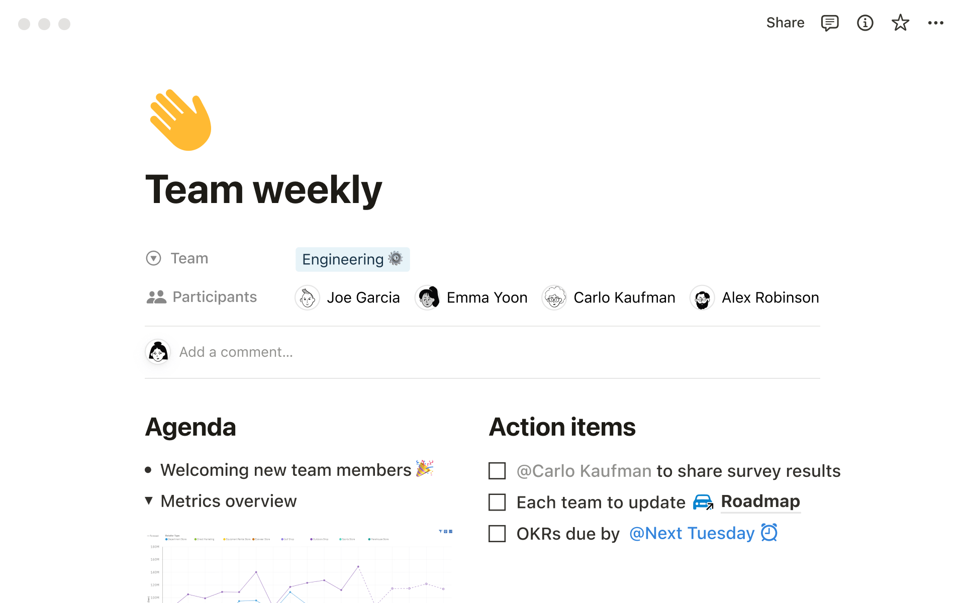Screen dimensions: 965x603
Task: Click the Add a comment field
Action: [x=236, y=352]
